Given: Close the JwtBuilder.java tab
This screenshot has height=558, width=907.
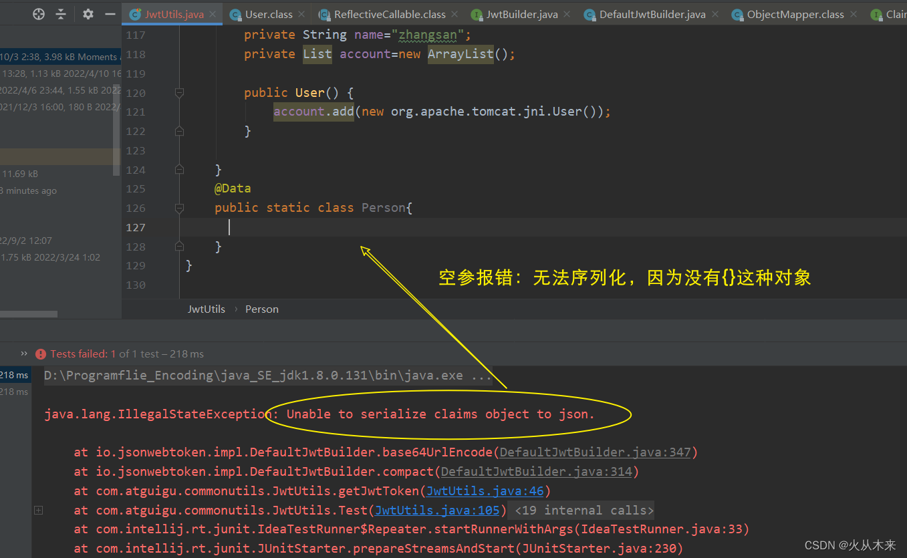Looking at the screenshot, I should pyautogui.click(x=567, y=14).
